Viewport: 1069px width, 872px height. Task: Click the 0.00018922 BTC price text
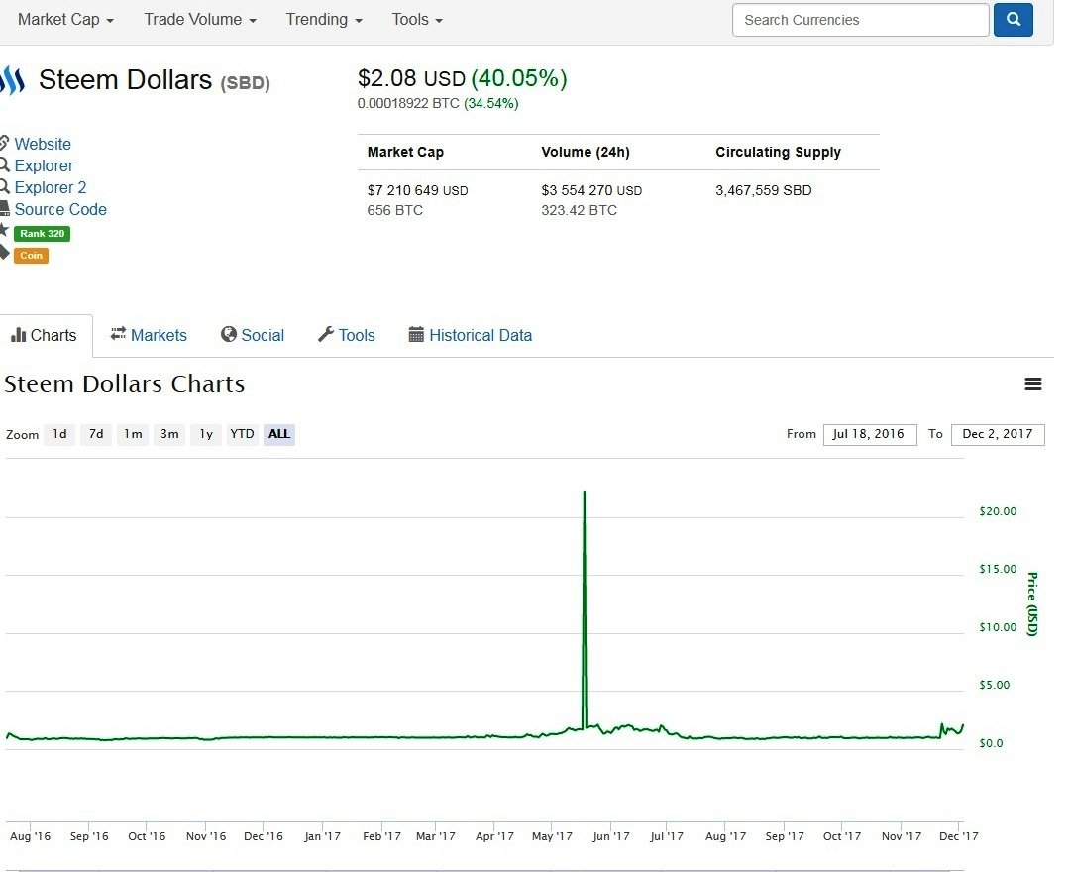coord(408,104)
